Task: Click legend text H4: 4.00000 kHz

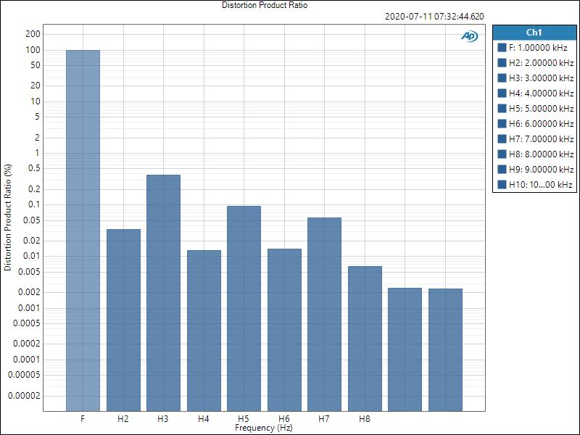Action: pyautogui.click(x=541, y=93)
